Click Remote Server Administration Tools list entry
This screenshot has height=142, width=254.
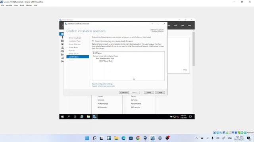tap(105, 56)
